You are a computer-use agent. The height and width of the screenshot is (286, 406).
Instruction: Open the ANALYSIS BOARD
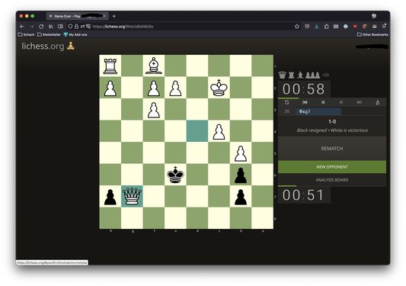pyautogui.click(x=332, y=180)
